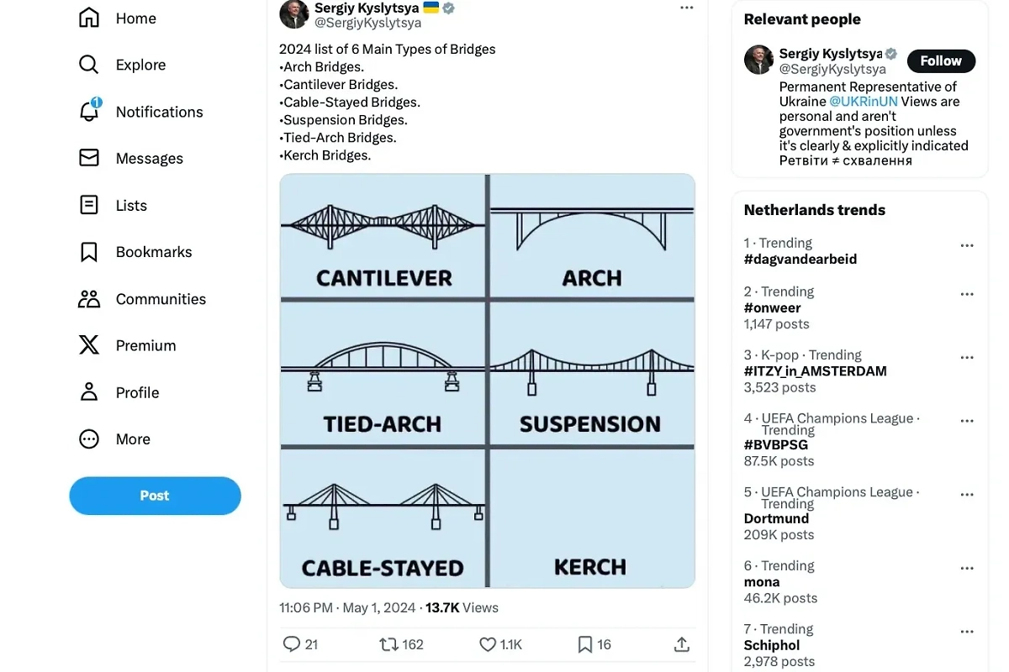Like the tweet with heart icon
The height and width of the screenshot is (672, 1009).
tap(488, 644)
